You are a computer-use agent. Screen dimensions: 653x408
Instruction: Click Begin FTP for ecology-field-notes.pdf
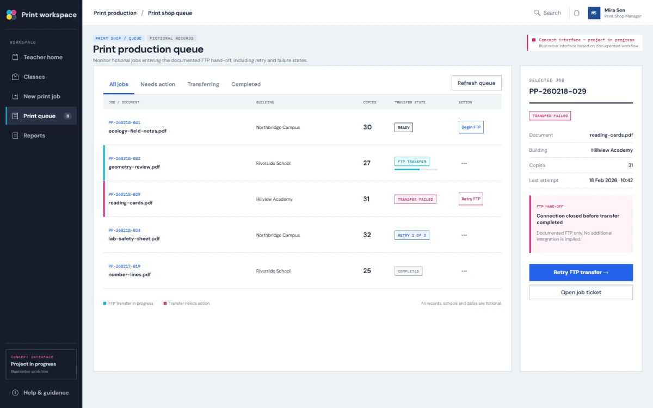coord(471,127)
